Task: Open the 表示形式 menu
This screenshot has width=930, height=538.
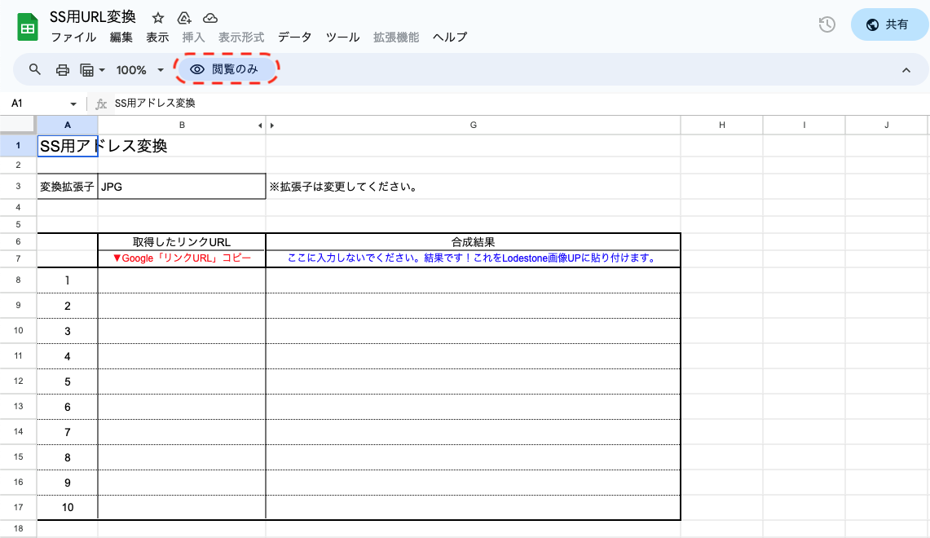Action: 241,37
